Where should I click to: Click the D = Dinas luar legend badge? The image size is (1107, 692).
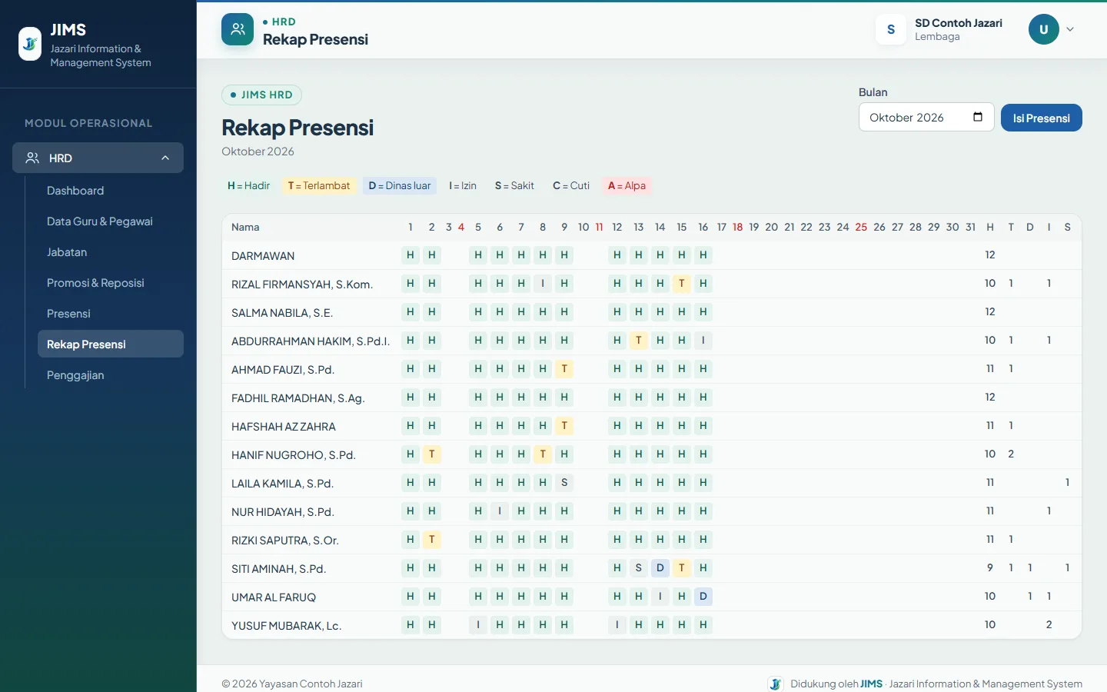400,185
